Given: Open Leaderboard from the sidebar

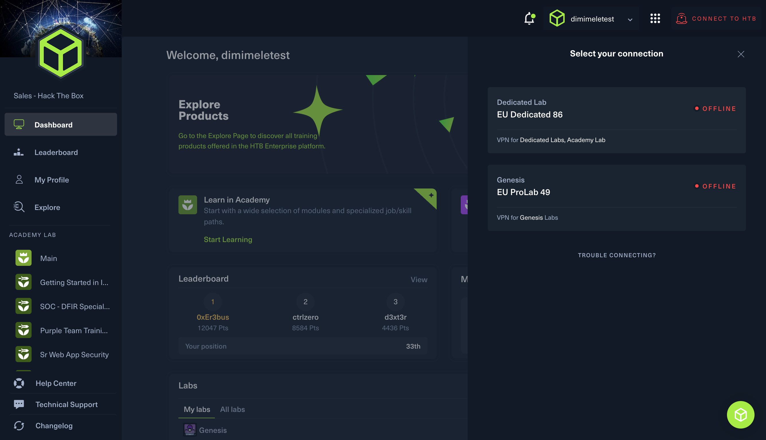Looking at the screenshot, I should pyautogui.click(x=61, y=152).
